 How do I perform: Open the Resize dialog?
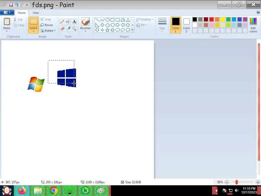coord(47,25)
